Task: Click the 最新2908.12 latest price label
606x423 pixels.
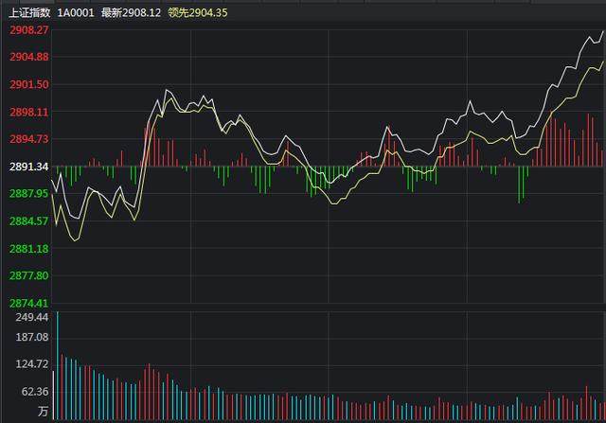Action: tap(131, 12)
